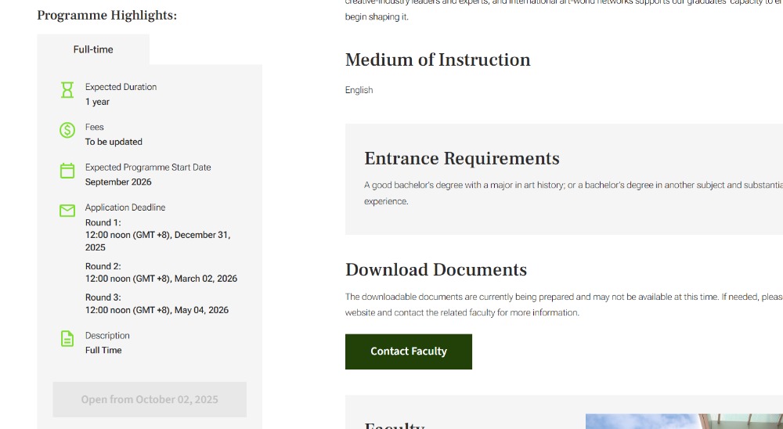Click the Open from October 02, 2025 button
This screenshot has width=783, height=429.
150,399
